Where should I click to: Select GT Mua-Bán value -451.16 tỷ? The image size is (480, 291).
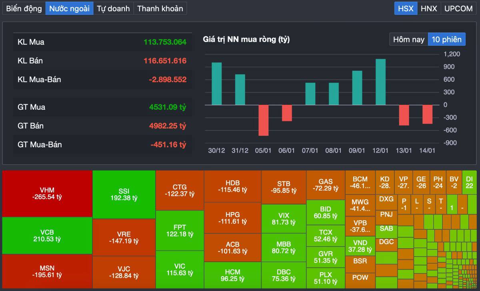tap(168, 145)
